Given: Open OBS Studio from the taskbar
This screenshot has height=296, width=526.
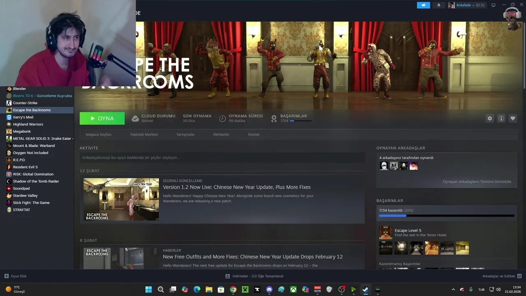Looking at the screenshot, I should [x=341, y=289].
